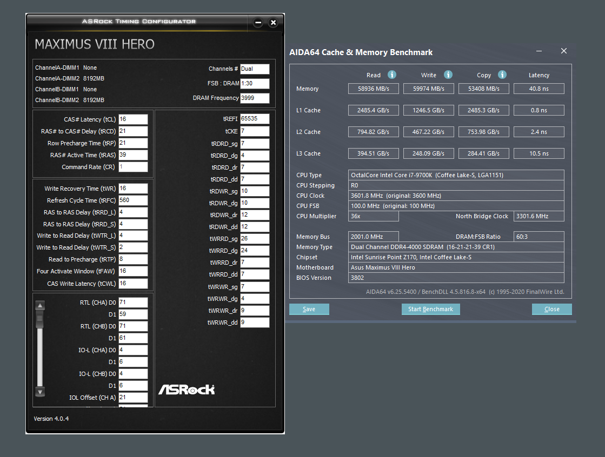Image resolution: width=605 pixels, height=457 pixels.
Task: Start Benchmark in AIDA64
Action: [430, 309]
